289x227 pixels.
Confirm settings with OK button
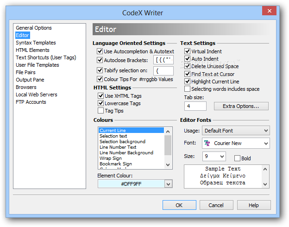[179, 205]
